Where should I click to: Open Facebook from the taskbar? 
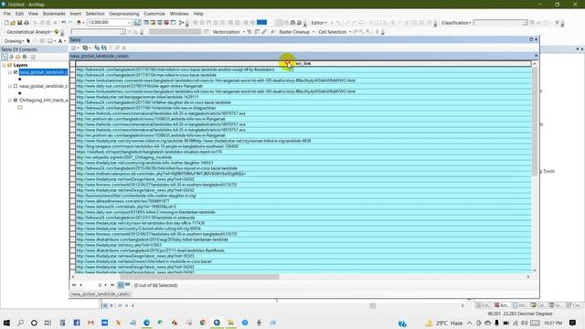77,323
